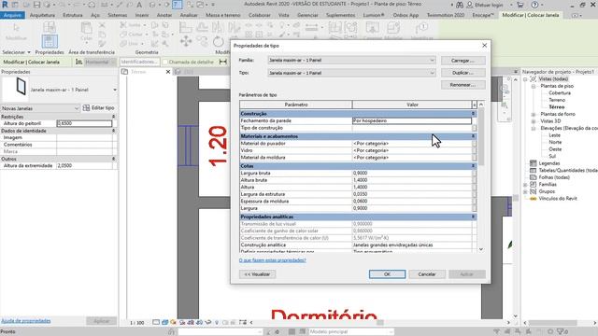598x336 pixels.
Task: Open the Anotar ribbon tab
Action: [x=164, y=15]
